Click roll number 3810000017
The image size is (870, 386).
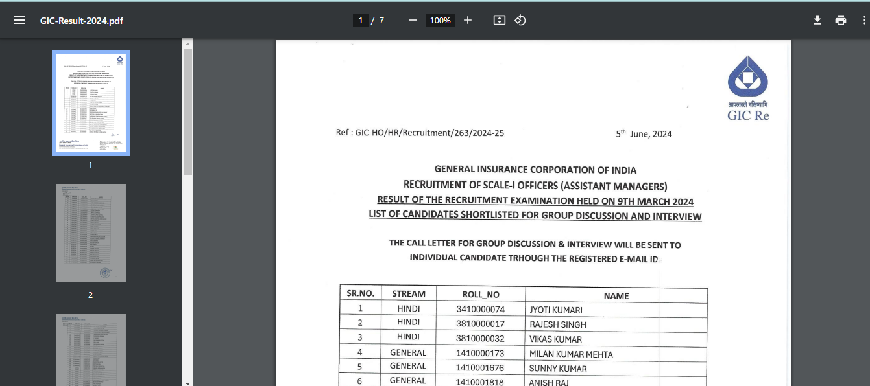[480, 324]
